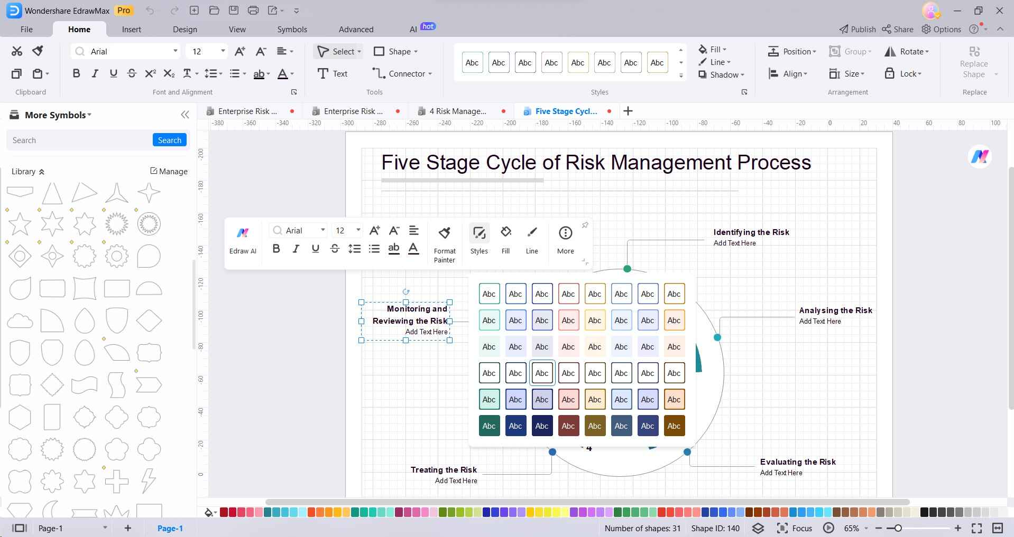
Task: Click Styles icon in floating toolbar
Action: [479, 239]
